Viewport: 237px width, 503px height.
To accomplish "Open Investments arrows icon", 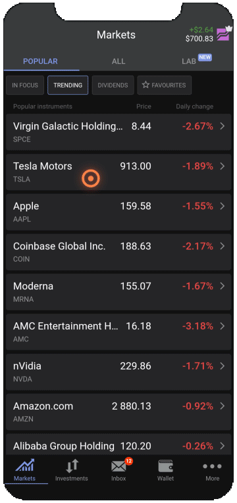I will [x=72, y=466].
